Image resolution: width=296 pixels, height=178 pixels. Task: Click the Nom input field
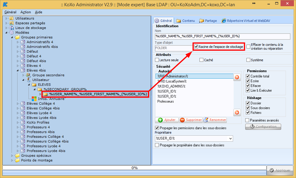[x=222, y=36]
